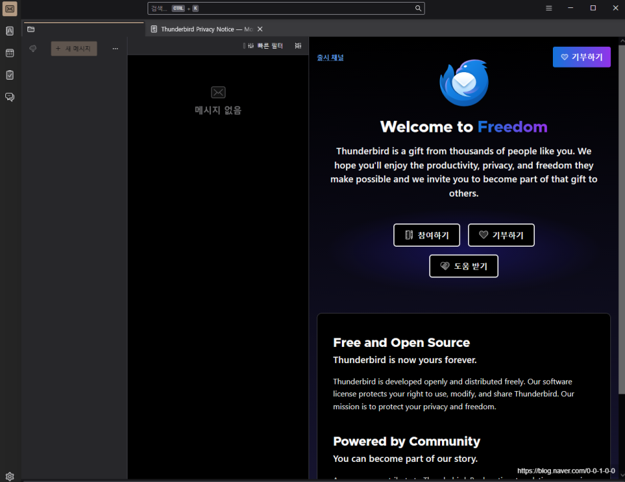Open the hamburger application menu

(x=549, y=9)
